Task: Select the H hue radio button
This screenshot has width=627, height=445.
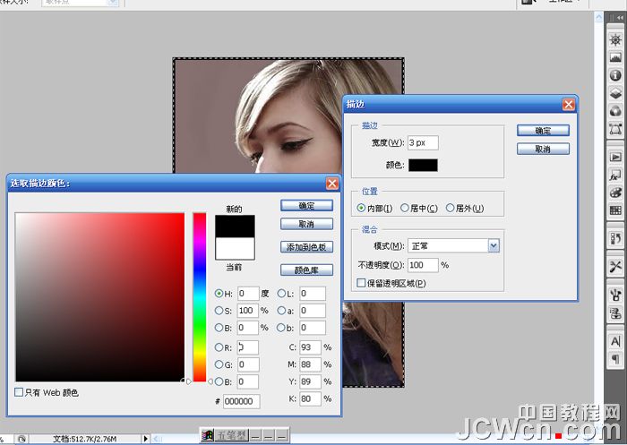Action: tap(219, 294)
